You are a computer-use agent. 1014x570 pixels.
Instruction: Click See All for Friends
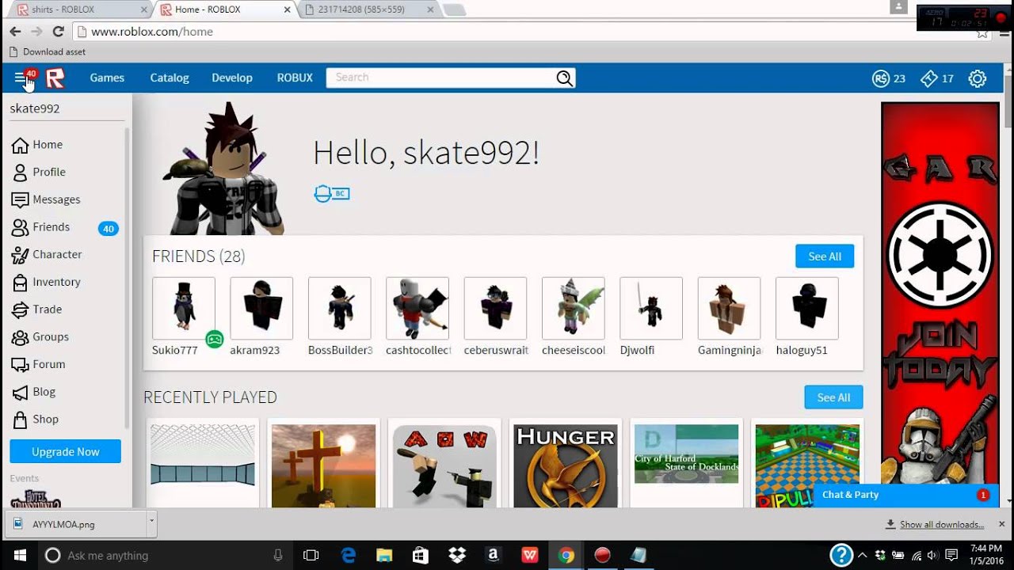click(825, 256)
